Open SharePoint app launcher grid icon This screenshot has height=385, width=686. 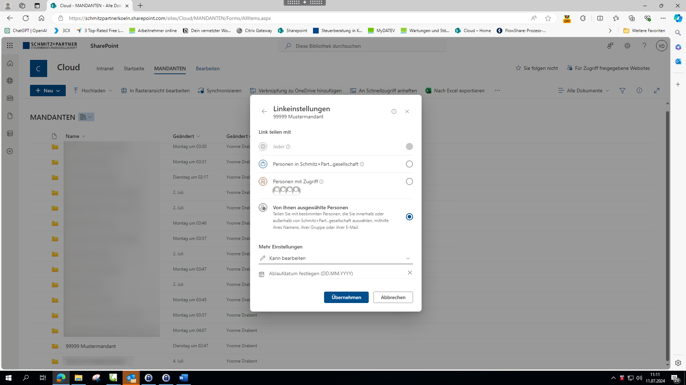10,46
